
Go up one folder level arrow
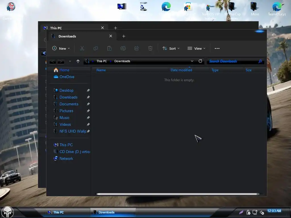tap(78, 61)
